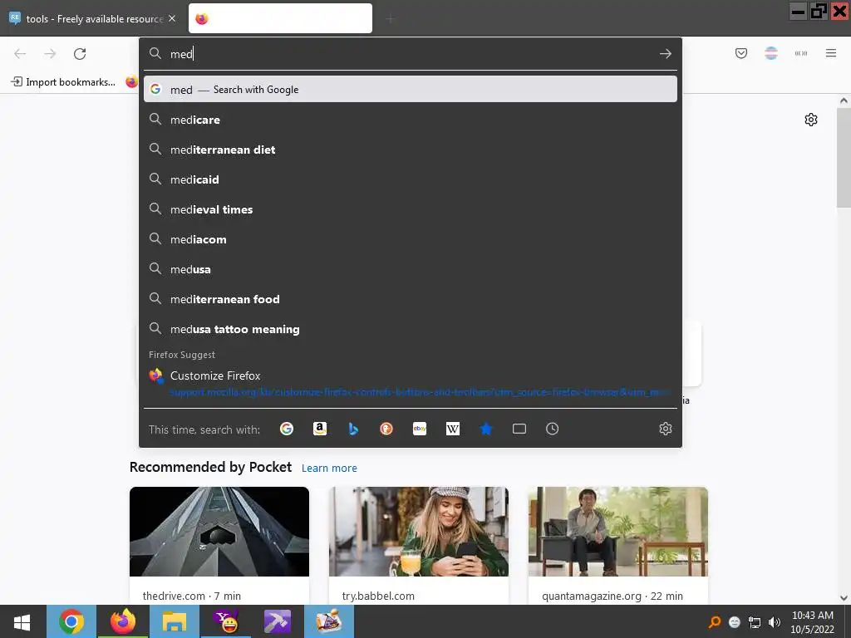
Task: Click 'Learn more' next to Recommended by Pocket
Action: point(329,469)
